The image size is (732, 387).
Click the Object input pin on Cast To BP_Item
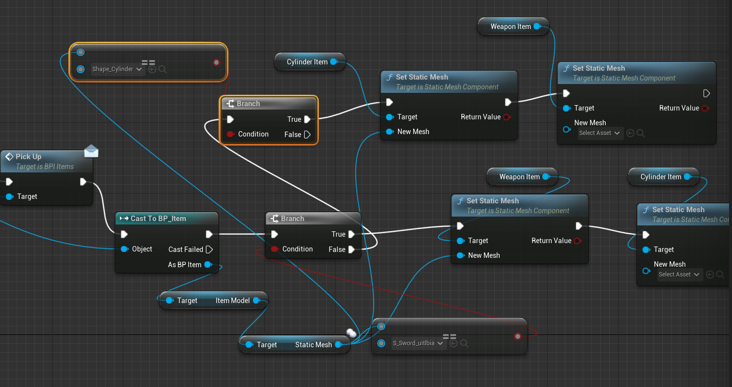(x=124, y=249)
